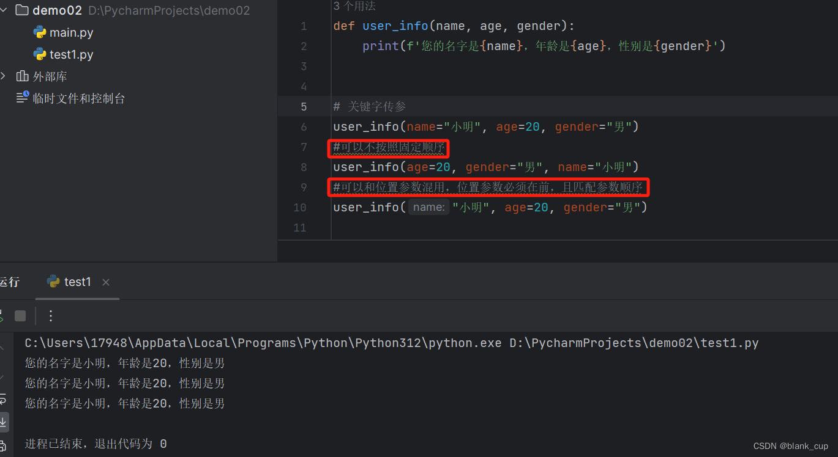Click line number 11 in the gutter

300,228
